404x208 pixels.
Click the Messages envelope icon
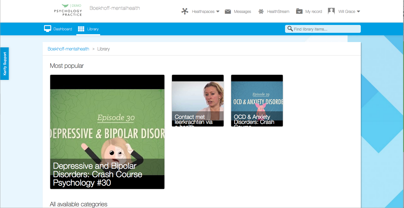pyautogui.click(x=228, y=11)
